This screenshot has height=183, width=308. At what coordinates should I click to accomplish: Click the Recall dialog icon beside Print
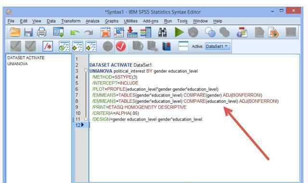(59, 32)
